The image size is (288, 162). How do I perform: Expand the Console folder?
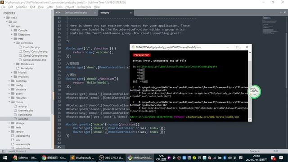[x=12, y=30]
